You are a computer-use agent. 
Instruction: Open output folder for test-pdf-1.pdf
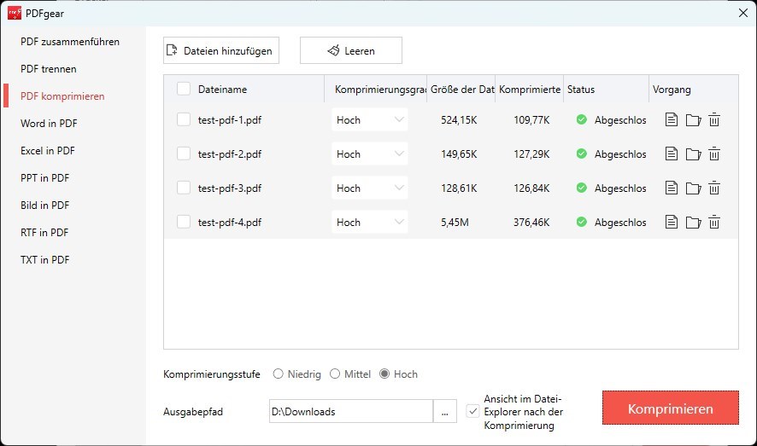point(693,120)
